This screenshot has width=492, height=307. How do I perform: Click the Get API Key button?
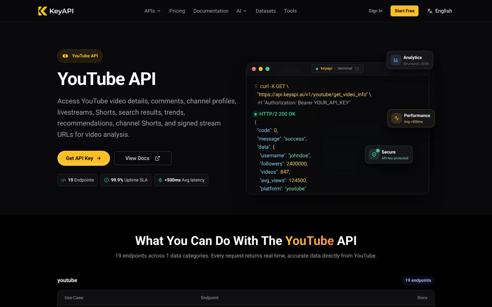84,158
